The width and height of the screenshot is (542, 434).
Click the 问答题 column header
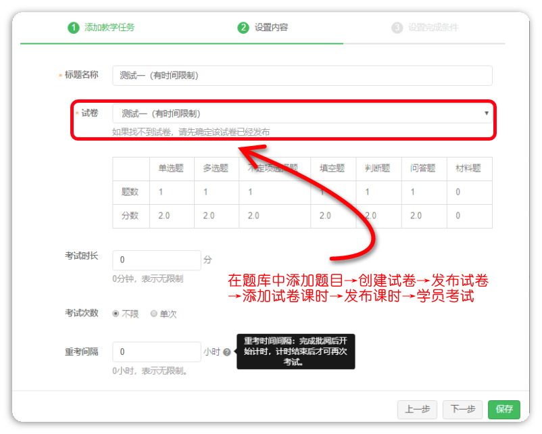[423, 168]
